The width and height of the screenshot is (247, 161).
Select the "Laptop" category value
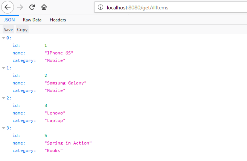click(55, 120)
